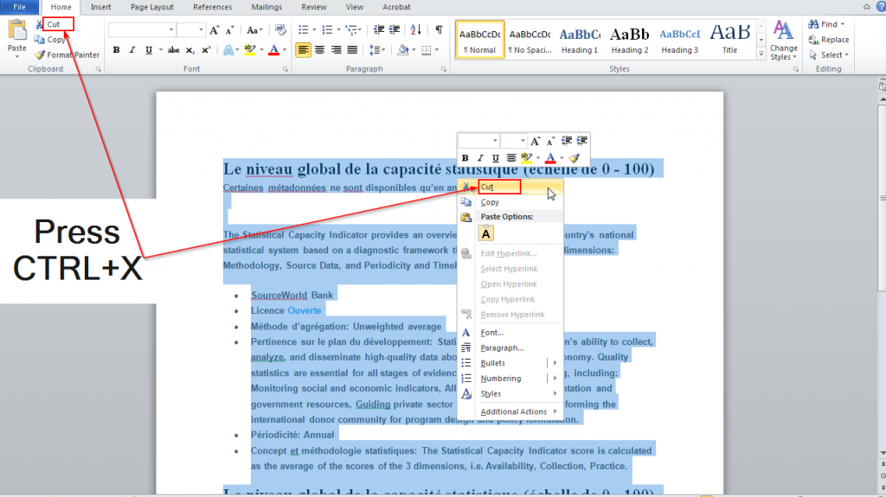Apply the No Spacing style
The height and width of the screenshot is (497, 886).
[530, 40]
